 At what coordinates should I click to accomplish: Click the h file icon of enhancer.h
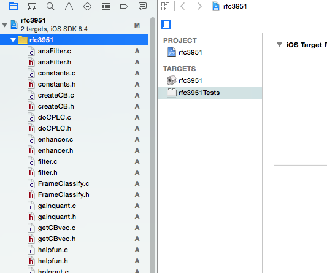31,150
